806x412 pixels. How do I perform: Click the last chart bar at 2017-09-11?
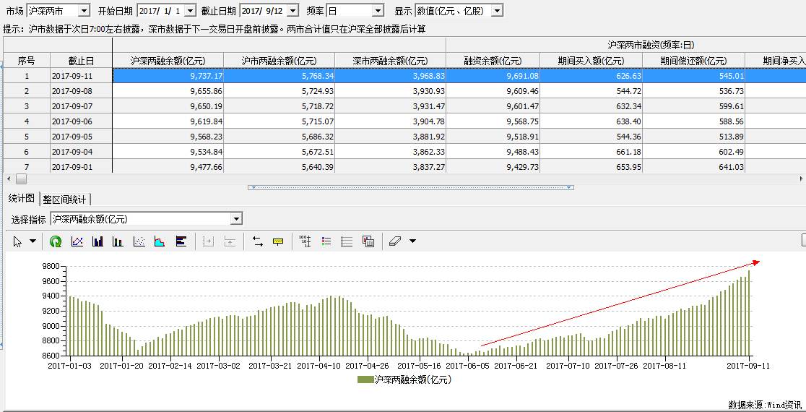[x=749, y=313]
